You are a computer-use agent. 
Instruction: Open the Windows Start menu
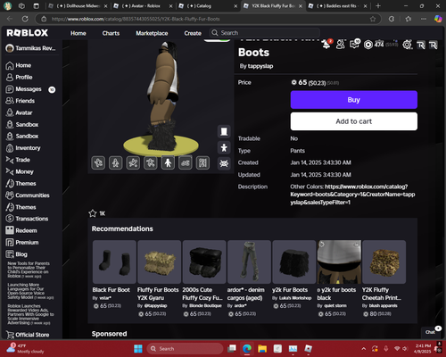tap(138, 349)
